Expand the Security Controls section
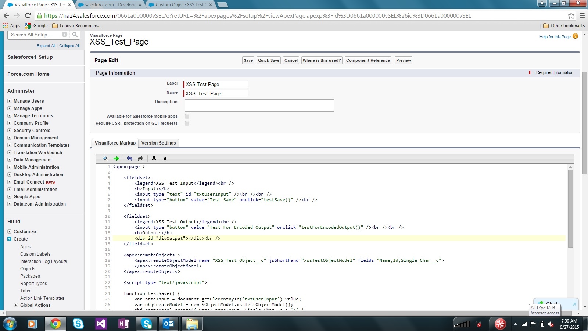 [x=10, y=130]
